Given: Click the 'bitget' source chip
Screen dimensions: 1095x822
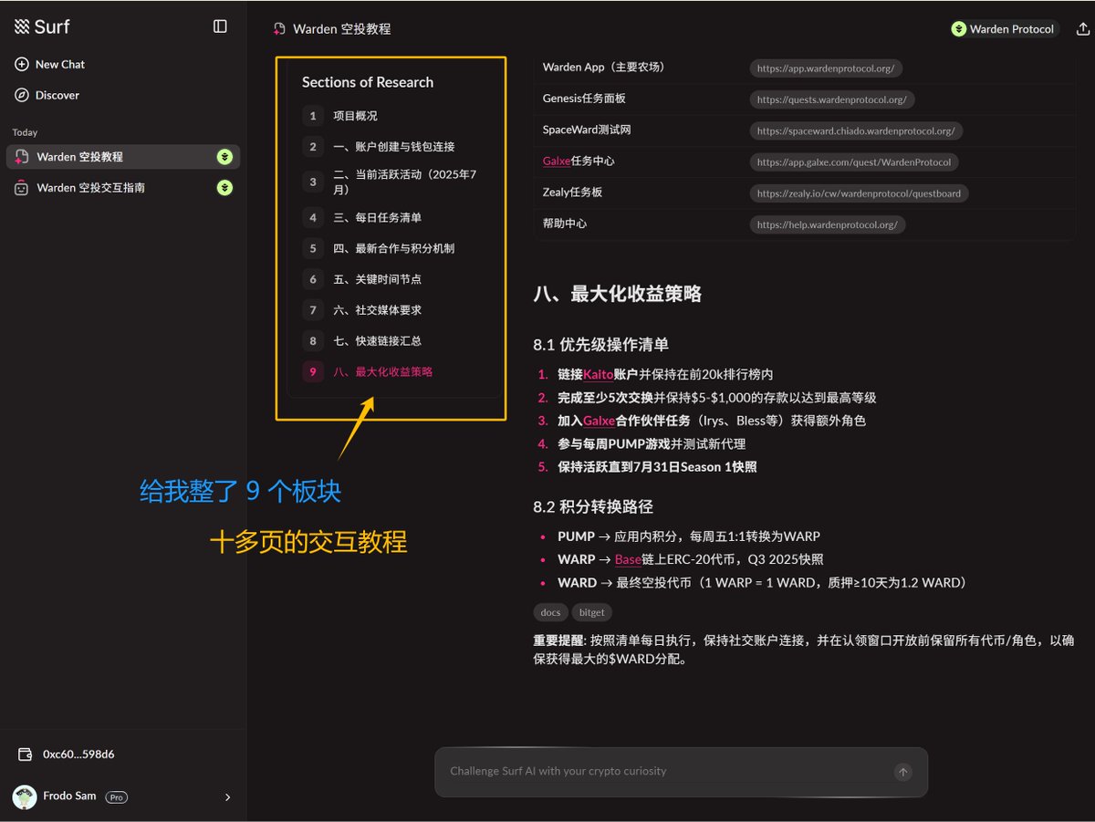Looking at the screenshot, I should point(591,612).
